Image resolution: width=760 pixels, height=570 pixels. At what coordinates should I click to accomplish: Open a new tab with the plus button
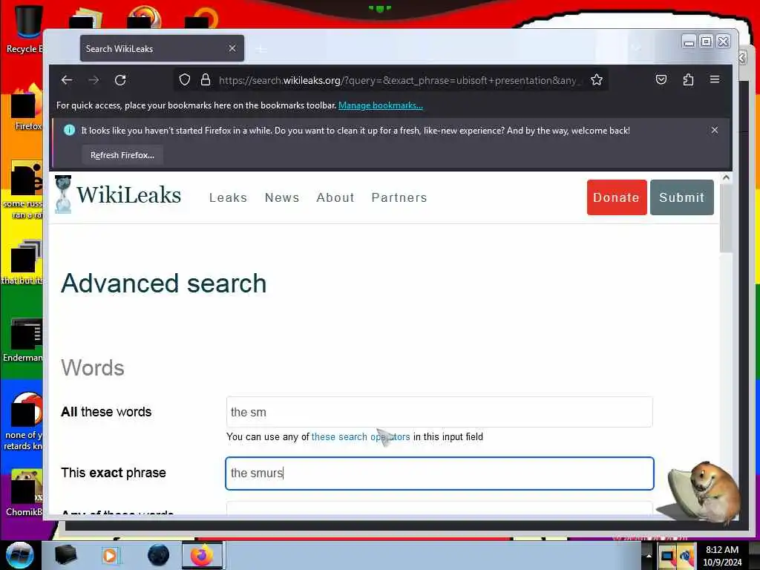261,49
